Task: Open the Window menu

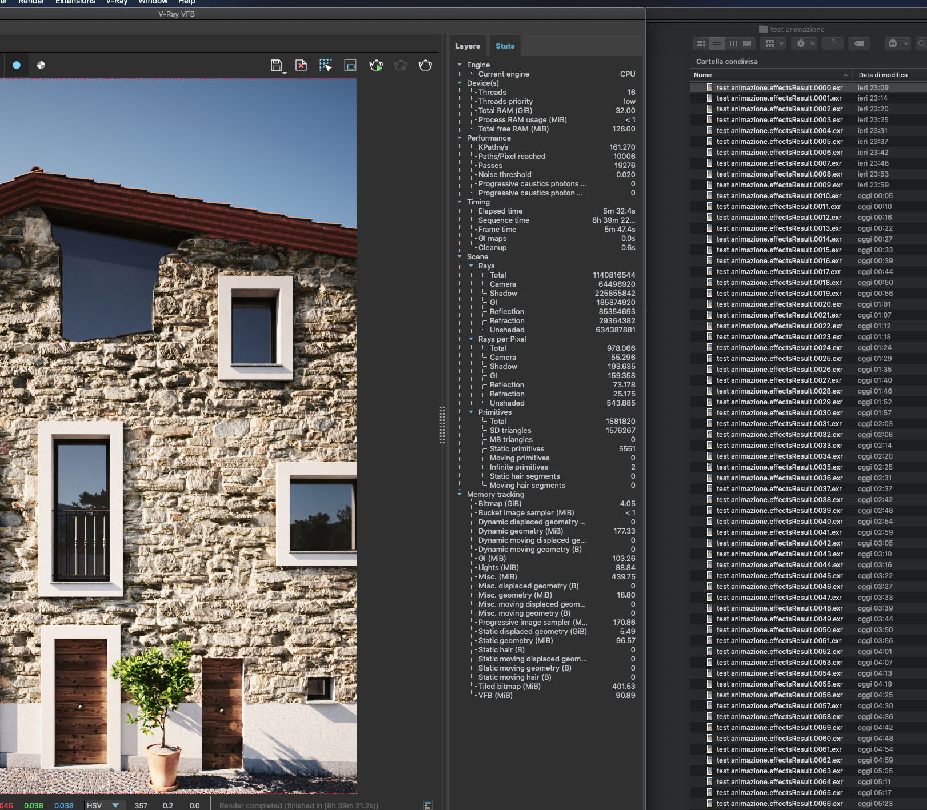Action: coord(153,2)
